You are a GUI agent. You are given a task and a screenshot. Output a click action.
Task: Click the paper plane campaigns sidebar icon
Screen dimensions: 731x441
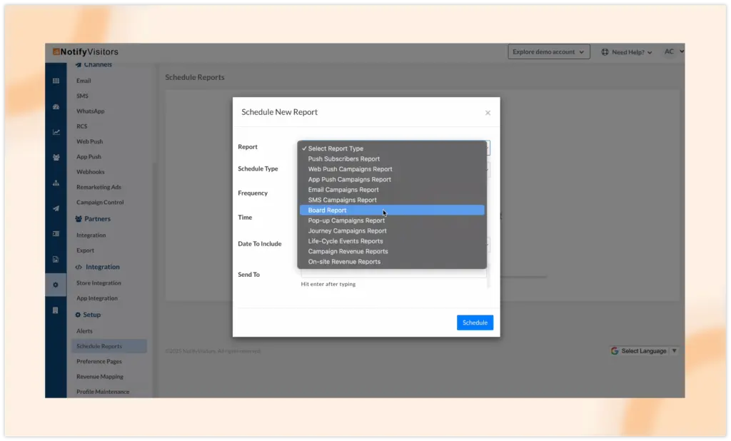(56, 208)
